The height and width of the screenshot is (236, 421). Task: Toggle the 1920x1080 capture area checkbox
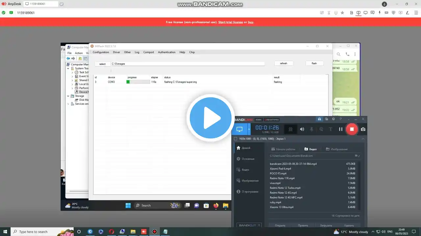tap(235, 139)
